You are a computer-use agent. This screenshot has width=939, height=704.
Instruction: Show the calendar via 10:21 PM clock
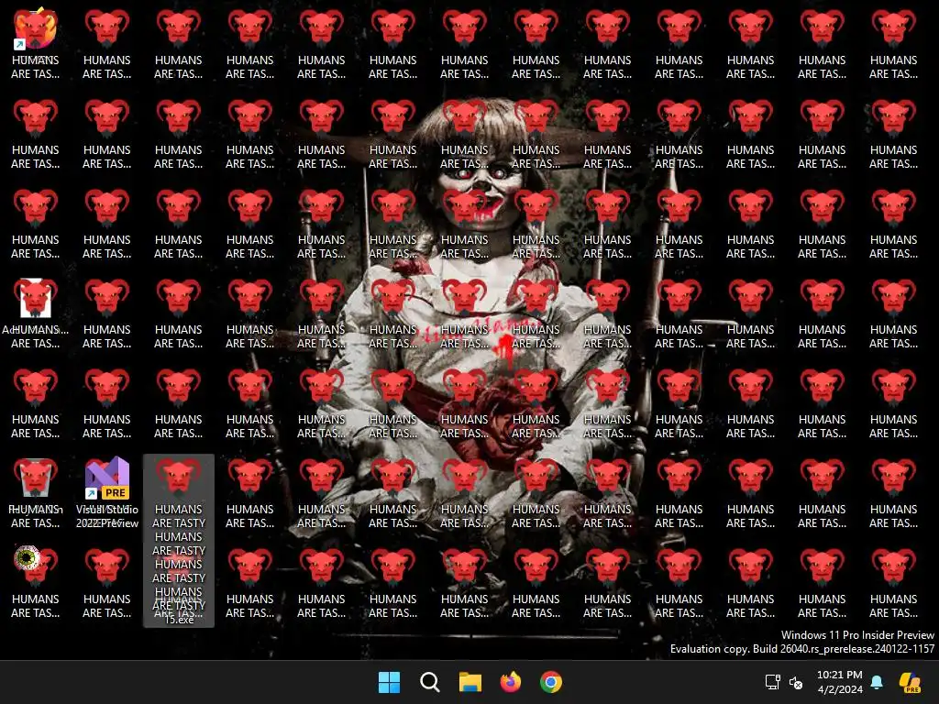coord(840,682)
